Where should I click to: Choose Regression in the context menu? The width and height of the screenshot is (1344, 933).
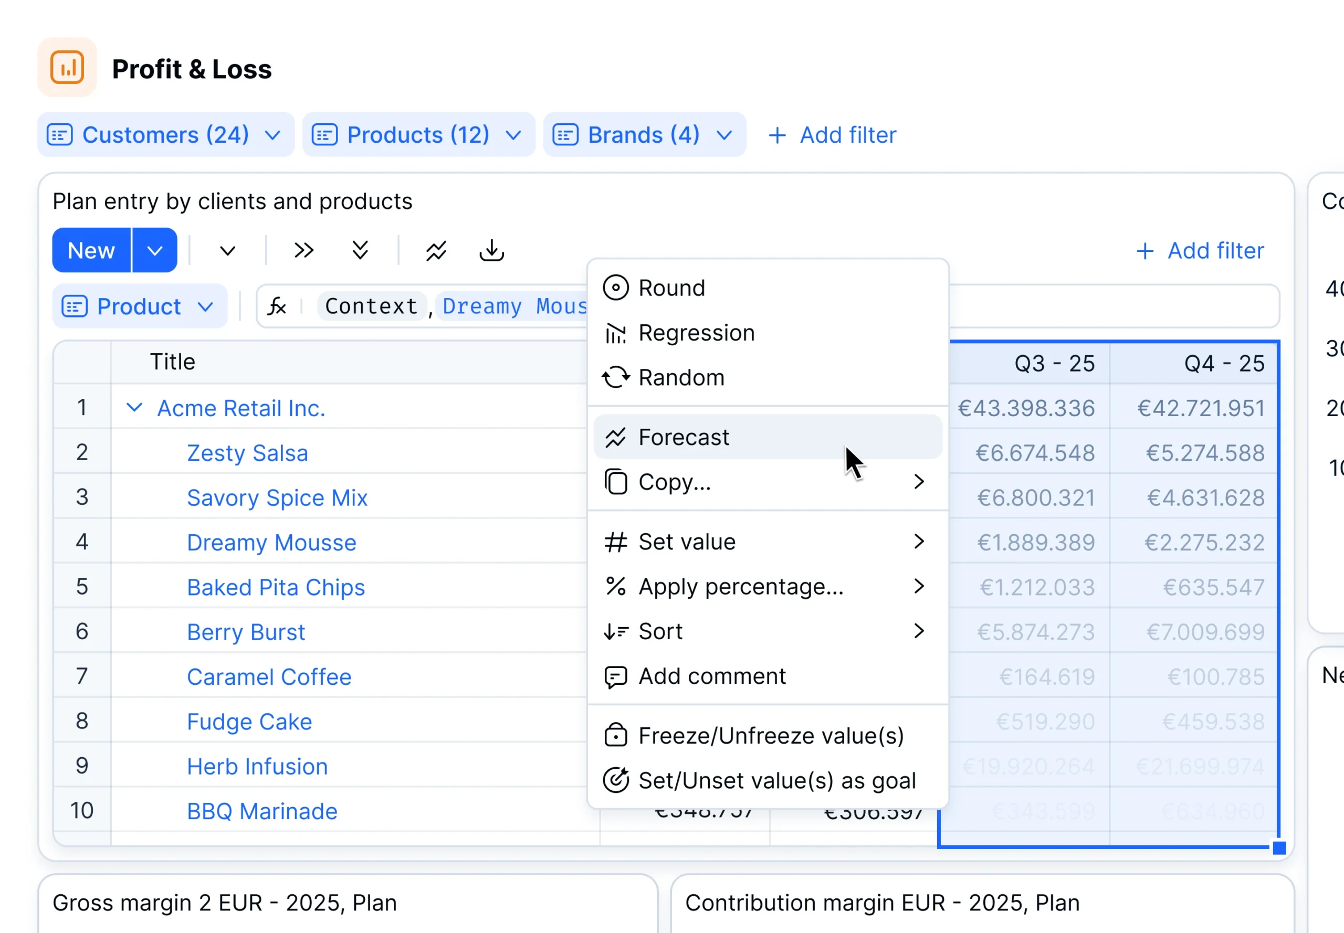tap(696, 333)
